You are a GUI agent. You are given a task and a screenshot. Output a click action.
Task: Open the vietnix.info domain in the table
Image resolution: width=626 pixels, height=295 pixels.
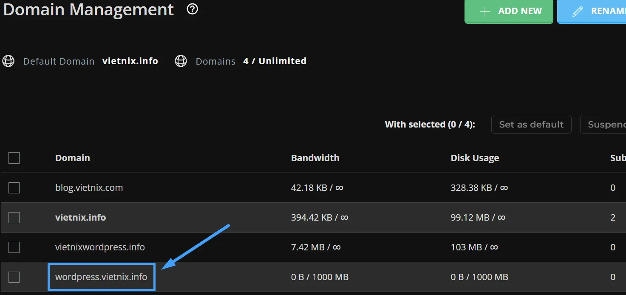pos(80,218)
